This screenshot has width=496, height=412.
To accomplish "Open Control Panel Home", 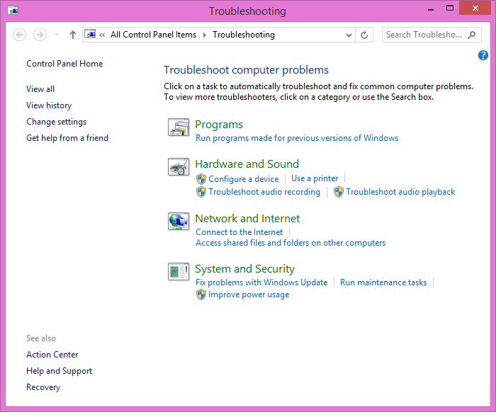I will point(64,64).
